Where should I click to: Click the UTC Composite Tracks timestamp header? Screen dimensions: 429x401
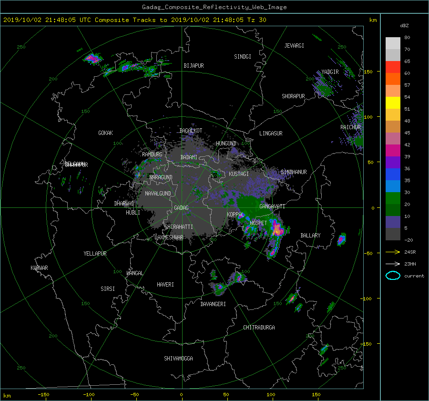(x=134, y=20)
